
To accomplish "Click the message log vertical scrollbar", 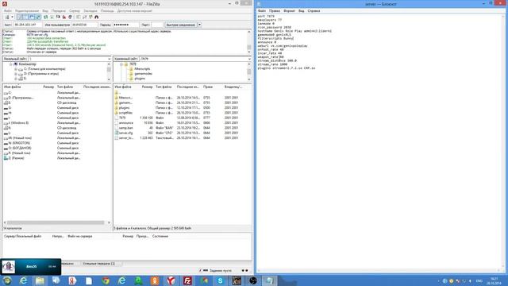I will [248, 42].
